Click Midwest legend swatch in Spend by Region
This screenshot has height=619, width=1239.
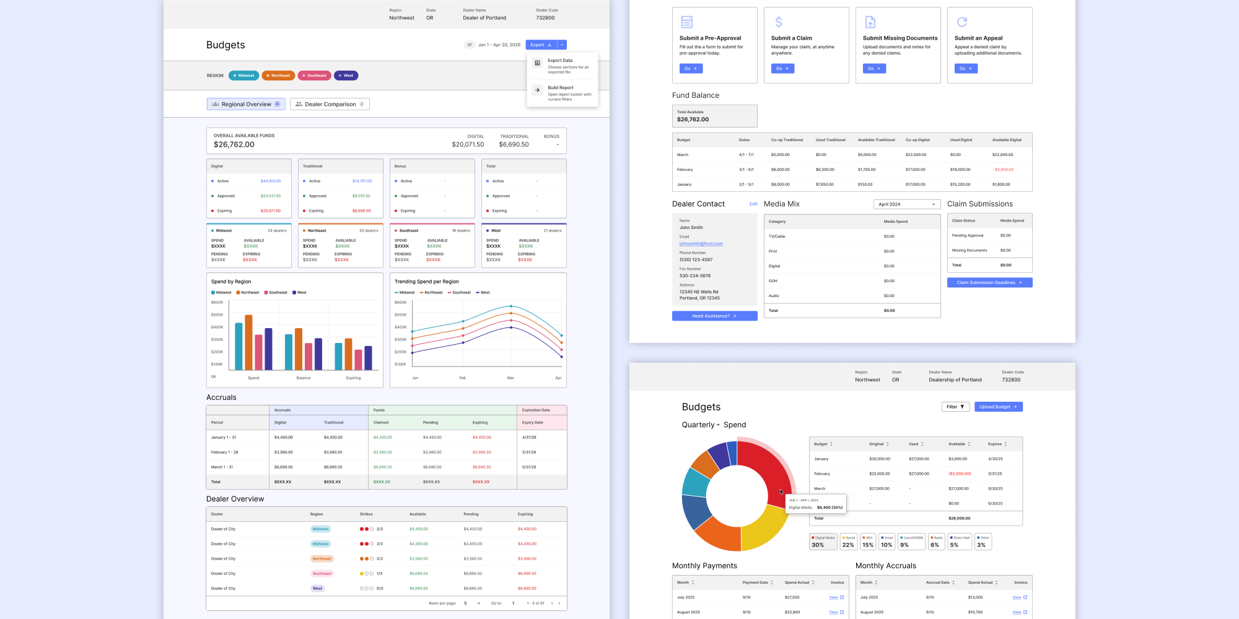[213, 292]
